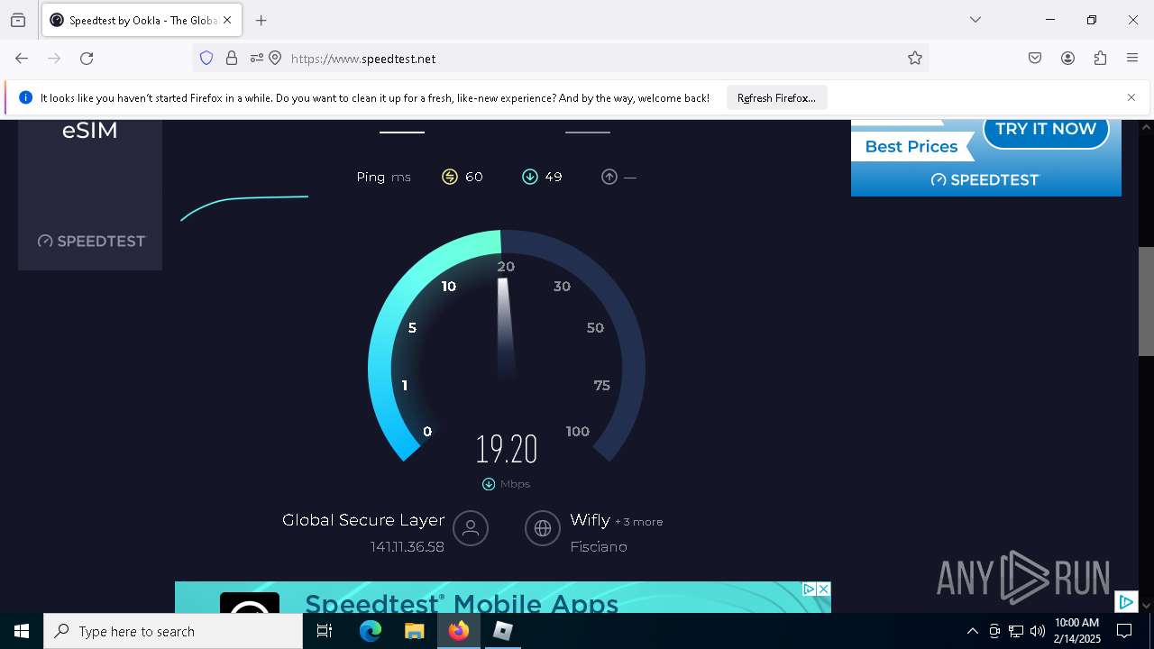Click the AdChoices icon on banner
Image resolution: width=1154 pixels, height=649 pixels.
[x=809, y=589]
